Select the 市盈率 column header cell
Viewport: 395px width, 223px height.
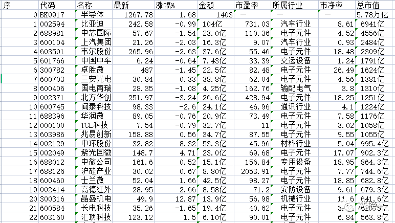tap(252, 5)
